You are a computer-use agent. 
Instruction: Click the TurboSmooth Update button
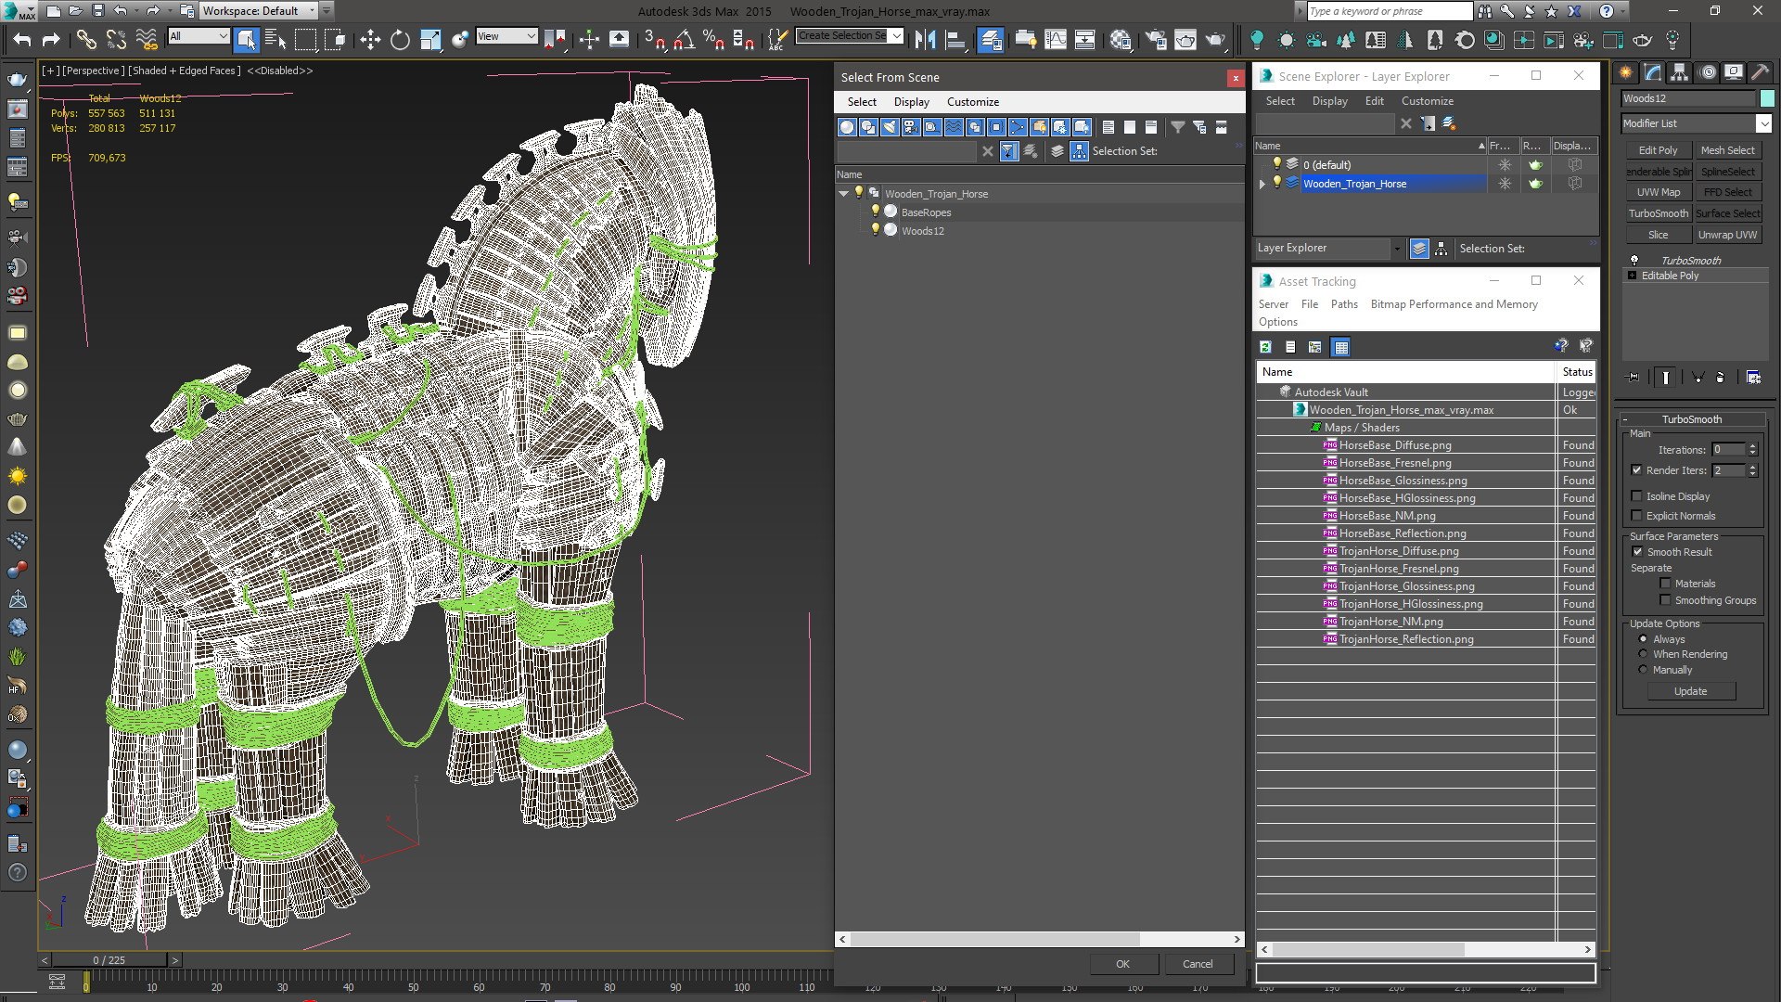pyautogui.click(x=1690, y=691)
